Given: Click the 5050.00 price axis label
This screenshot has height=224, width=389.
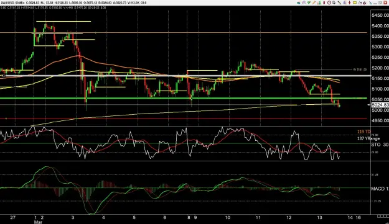Looking at the screenshot, I should (380, 99).
